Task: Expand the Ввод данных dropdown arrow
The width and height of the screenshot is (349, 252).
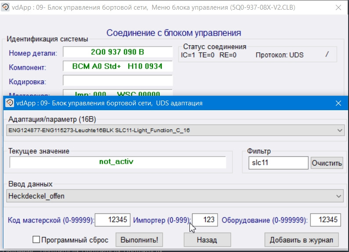Action: [338, 196]
